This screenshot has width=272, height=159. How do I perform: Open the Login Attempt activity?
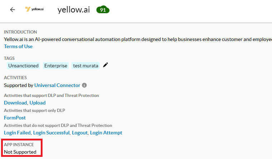pos(106,133)
